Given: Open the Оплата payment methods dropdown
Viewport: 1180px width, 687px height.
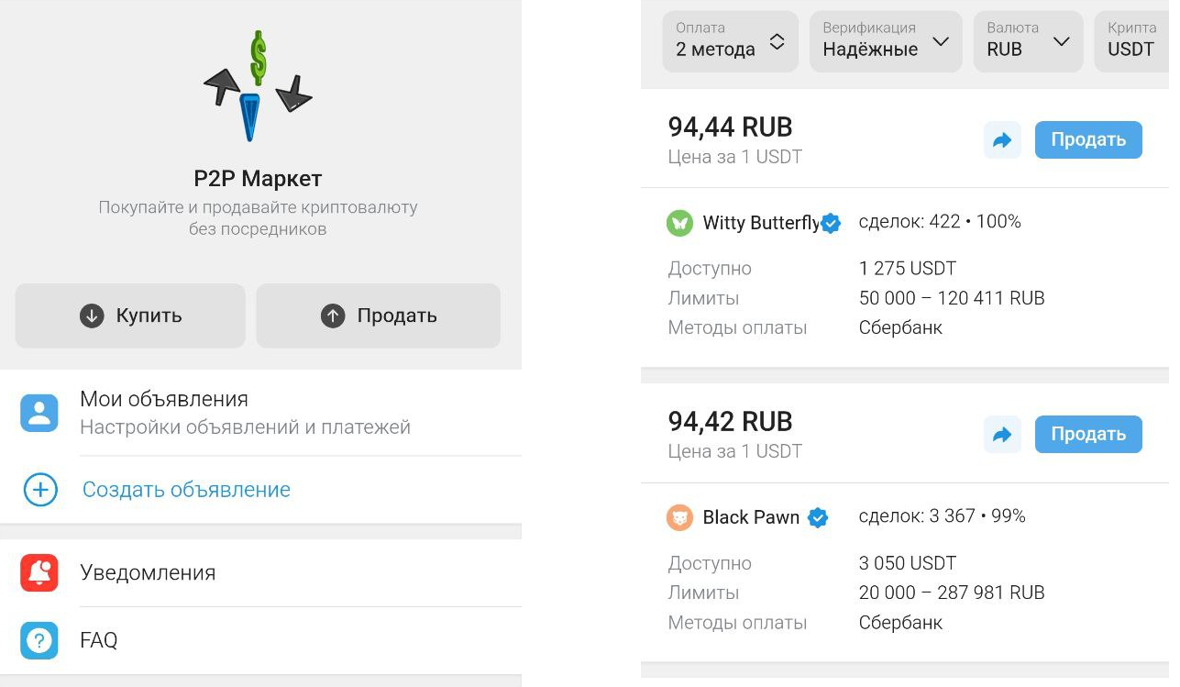Looking at the screenshot, I should tap(730, 40).
